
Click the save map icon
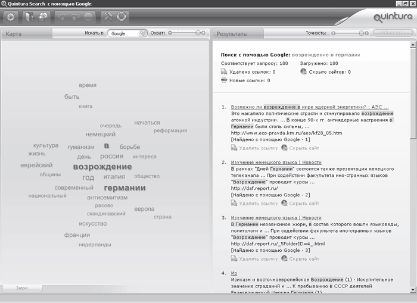click(x=42, y=17)
